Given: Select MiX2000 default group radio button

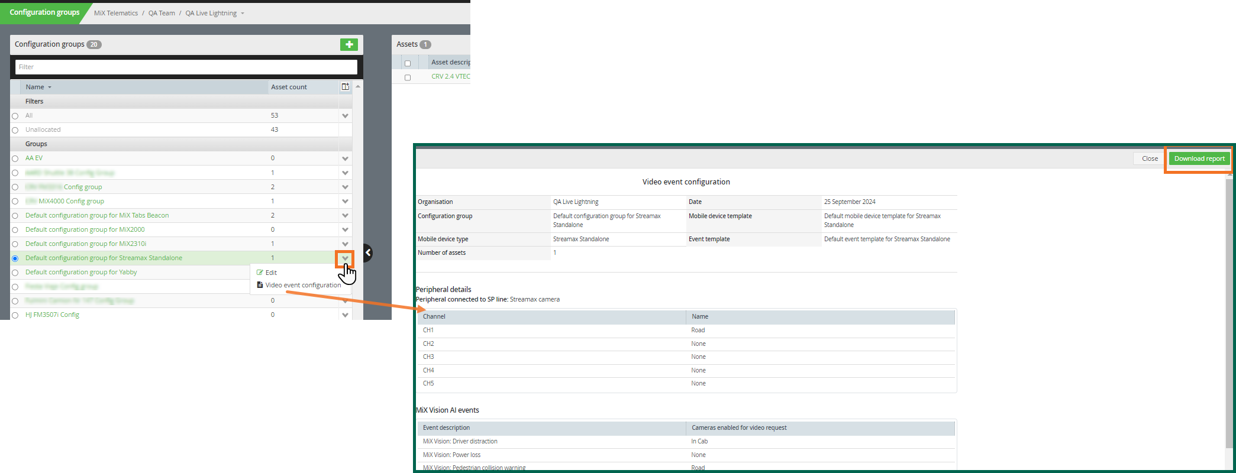Looking at the screenshot, I should pyautogui.click(x=15, y=230).
